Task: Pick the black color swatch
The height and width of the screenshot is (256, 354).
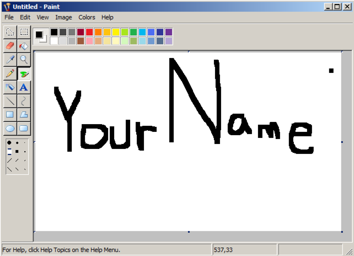Action: [x=54, y=32]
